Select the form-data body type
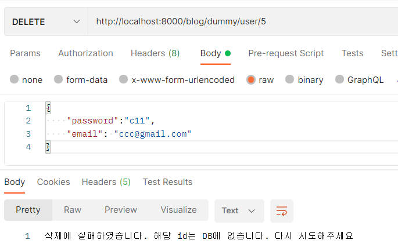The image size is (398, 251). tap(81, 80)
